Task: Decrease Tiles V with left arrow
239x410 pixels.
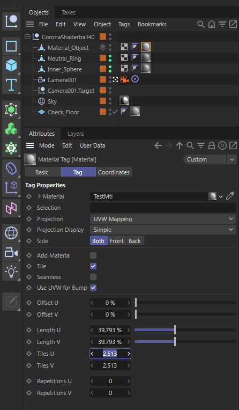Action: (x=92, y=365)
